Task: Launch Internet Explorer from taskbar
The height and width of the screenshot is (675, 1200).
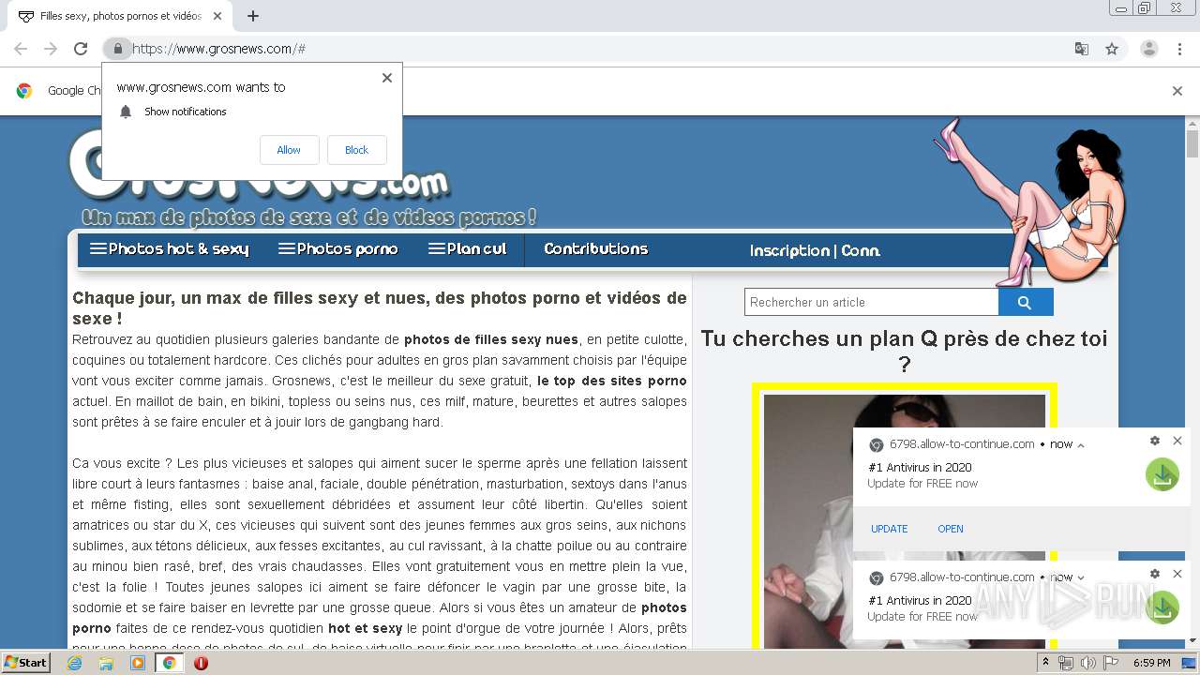Action: [75, 663]
